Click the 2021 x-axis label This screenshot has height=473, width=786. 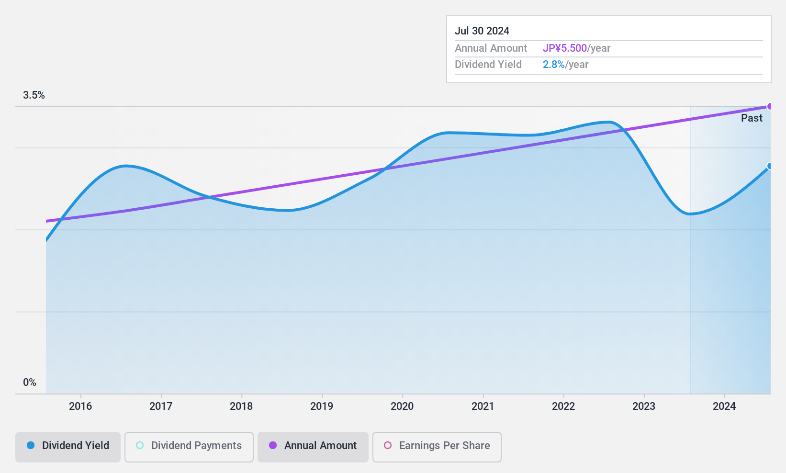pyautogui.click(x=483, y=406)
